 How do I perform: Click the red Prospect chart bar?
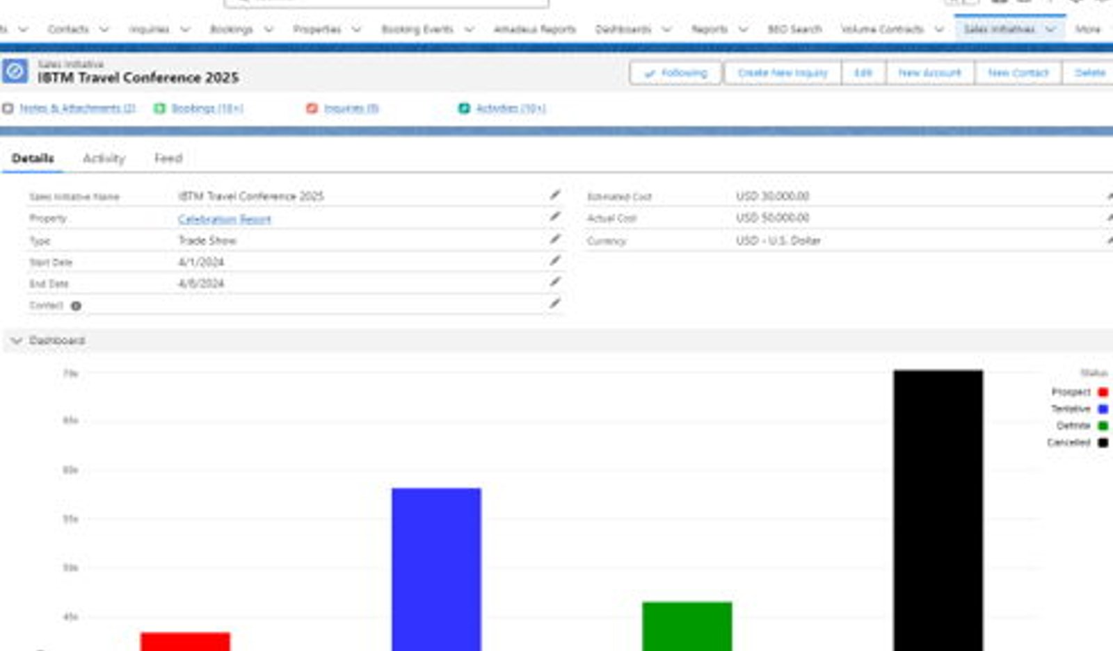click(185, 641)
